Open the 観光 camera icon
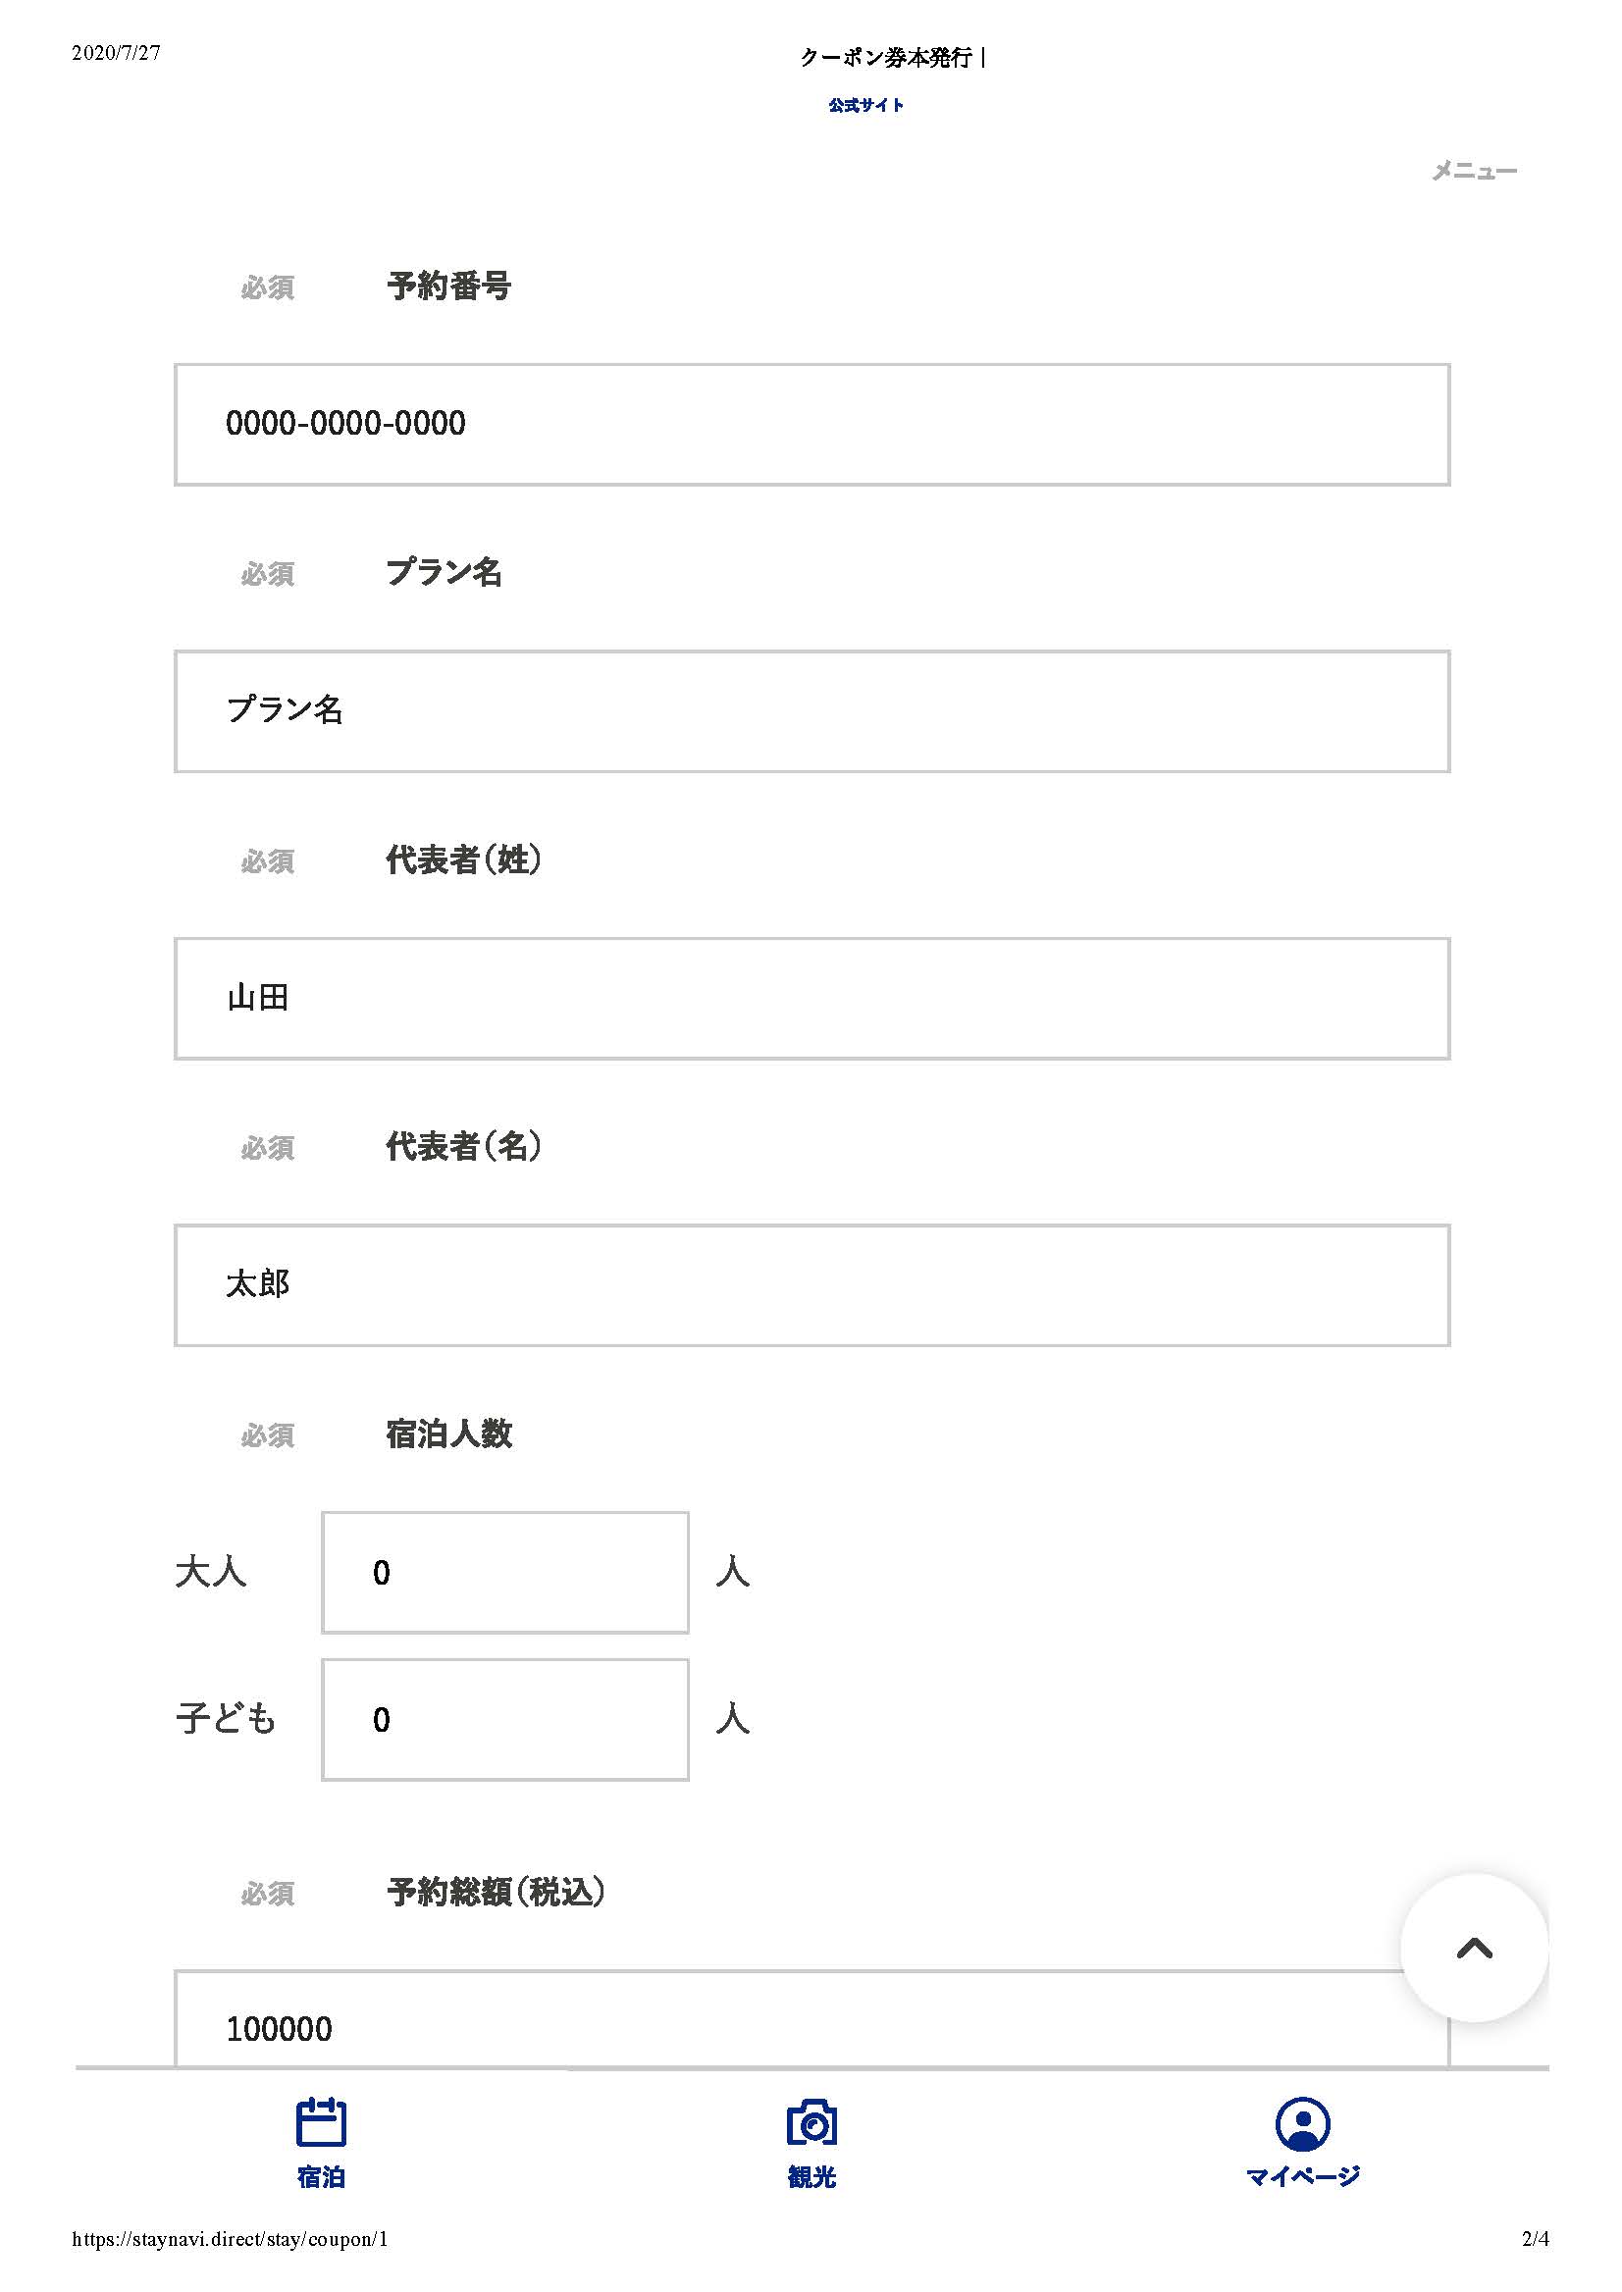 click(811, 2122)
